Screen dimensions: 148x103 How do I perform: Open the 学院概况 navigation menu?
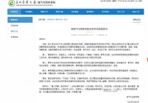tap(29, 12)
